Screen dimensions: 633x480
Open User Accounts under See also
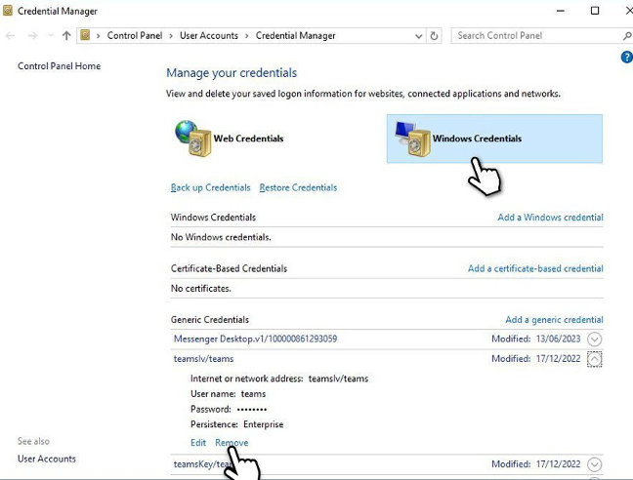[47, 459]
